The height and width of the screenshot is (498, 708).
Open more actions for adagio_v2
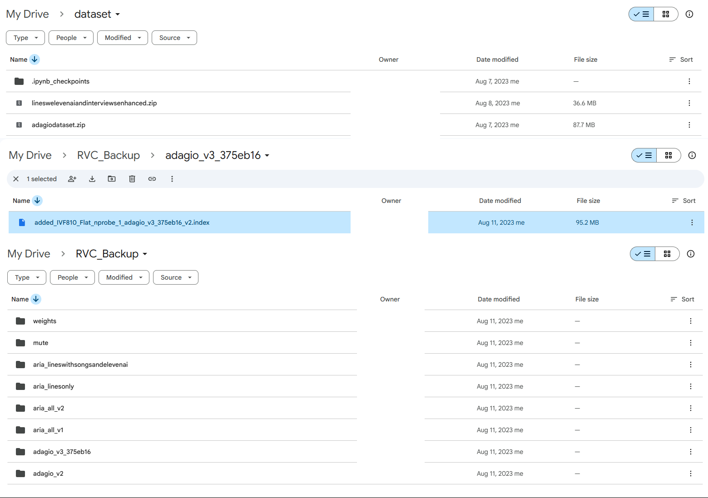click(x=691, y=473)
